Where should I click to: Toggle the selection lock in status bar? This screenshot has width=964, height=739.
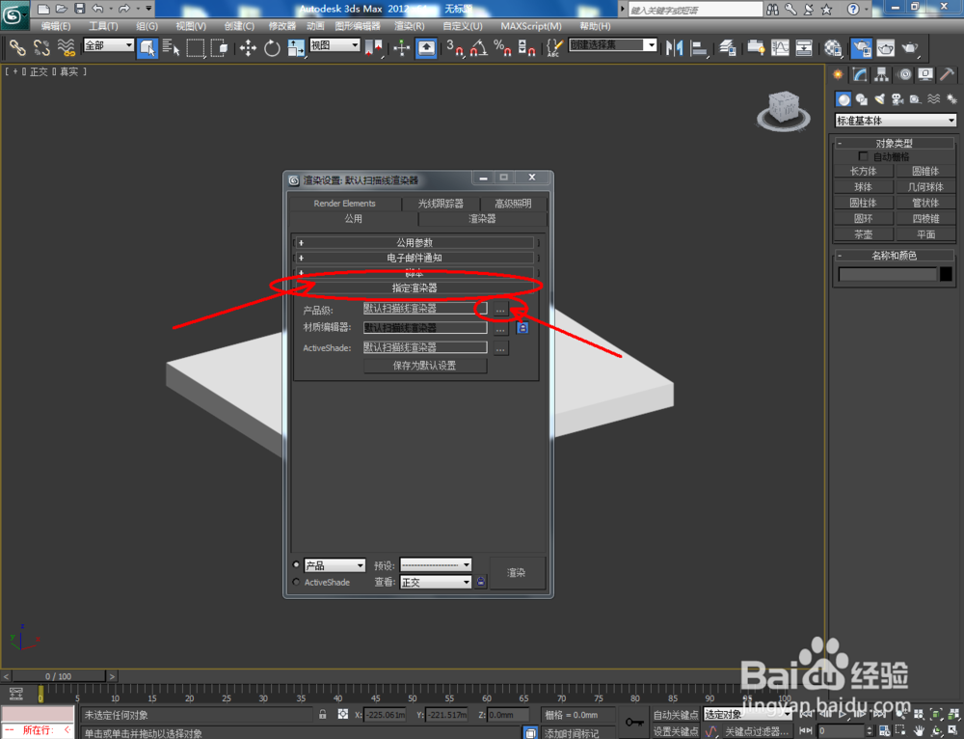pyautogui.click(x=322, y=714)
